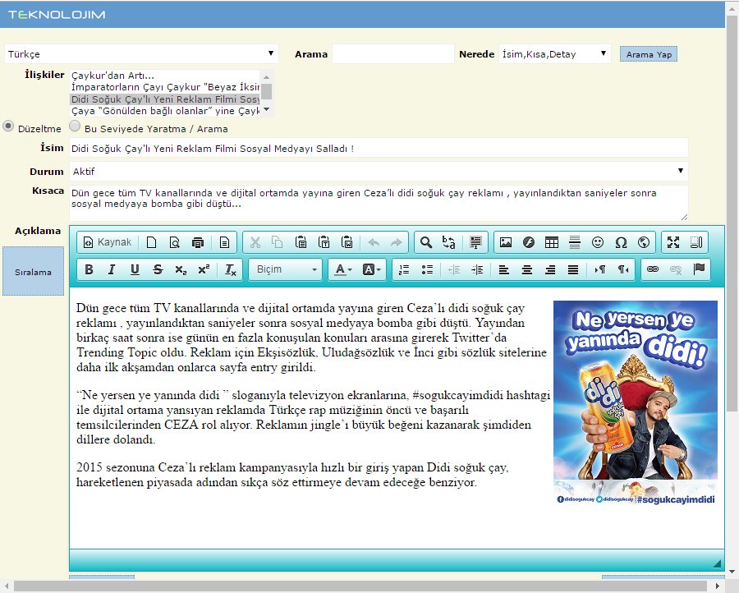Insert an image using the Image icon

tap(506, 242)
